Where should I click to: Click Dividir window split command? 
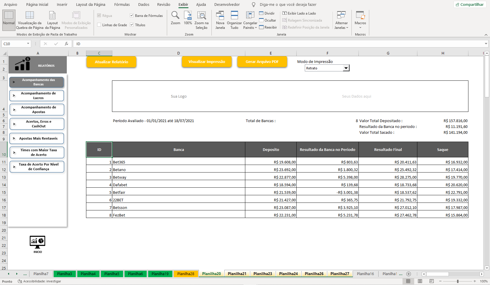click(267, 13)
